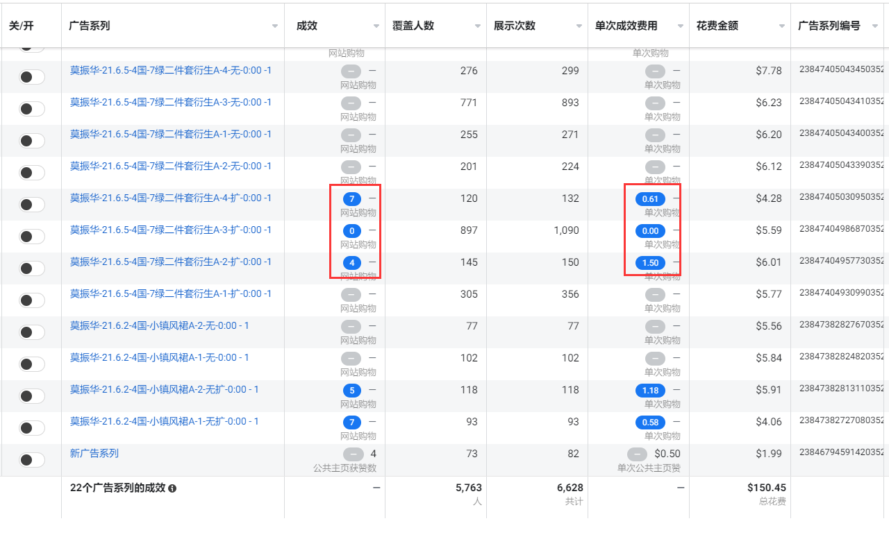The height and width of the screenshot is (555, 889).
Task: Select reach value 897
Action: [469, 230]
